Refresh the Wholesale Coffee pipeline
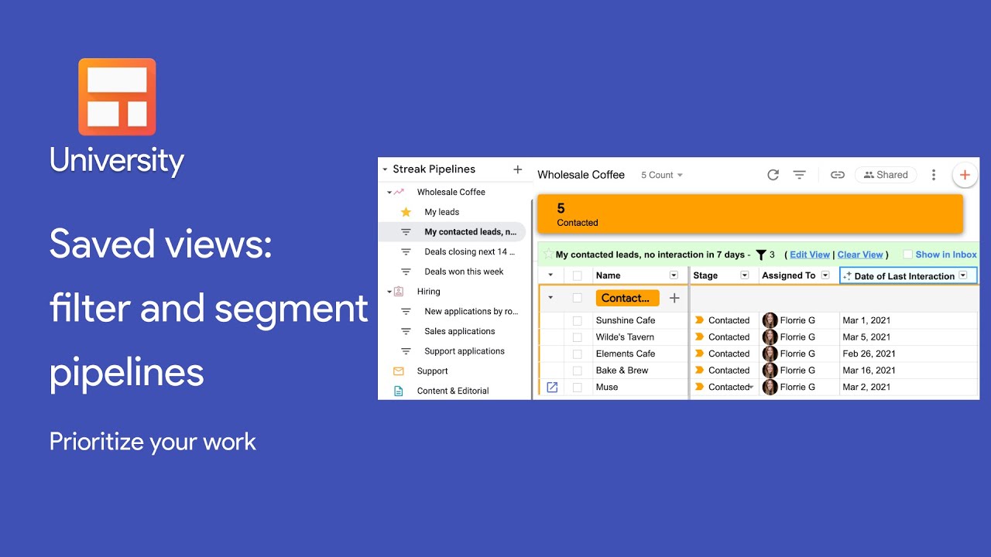 pyautogui.click(x=773, y=175)
